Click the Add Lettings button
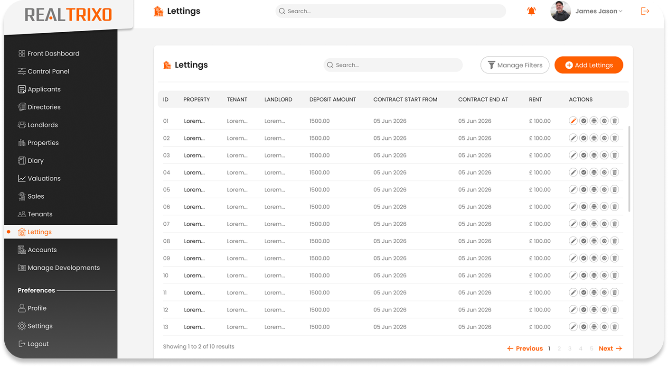Image resolution: width=668 pixels, height=367 pixels. (589, 65)
